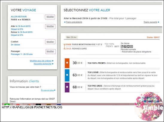164x122 pixels.
Task: Click the wheelchair accessibility service icon
Action: coord(122,47)
